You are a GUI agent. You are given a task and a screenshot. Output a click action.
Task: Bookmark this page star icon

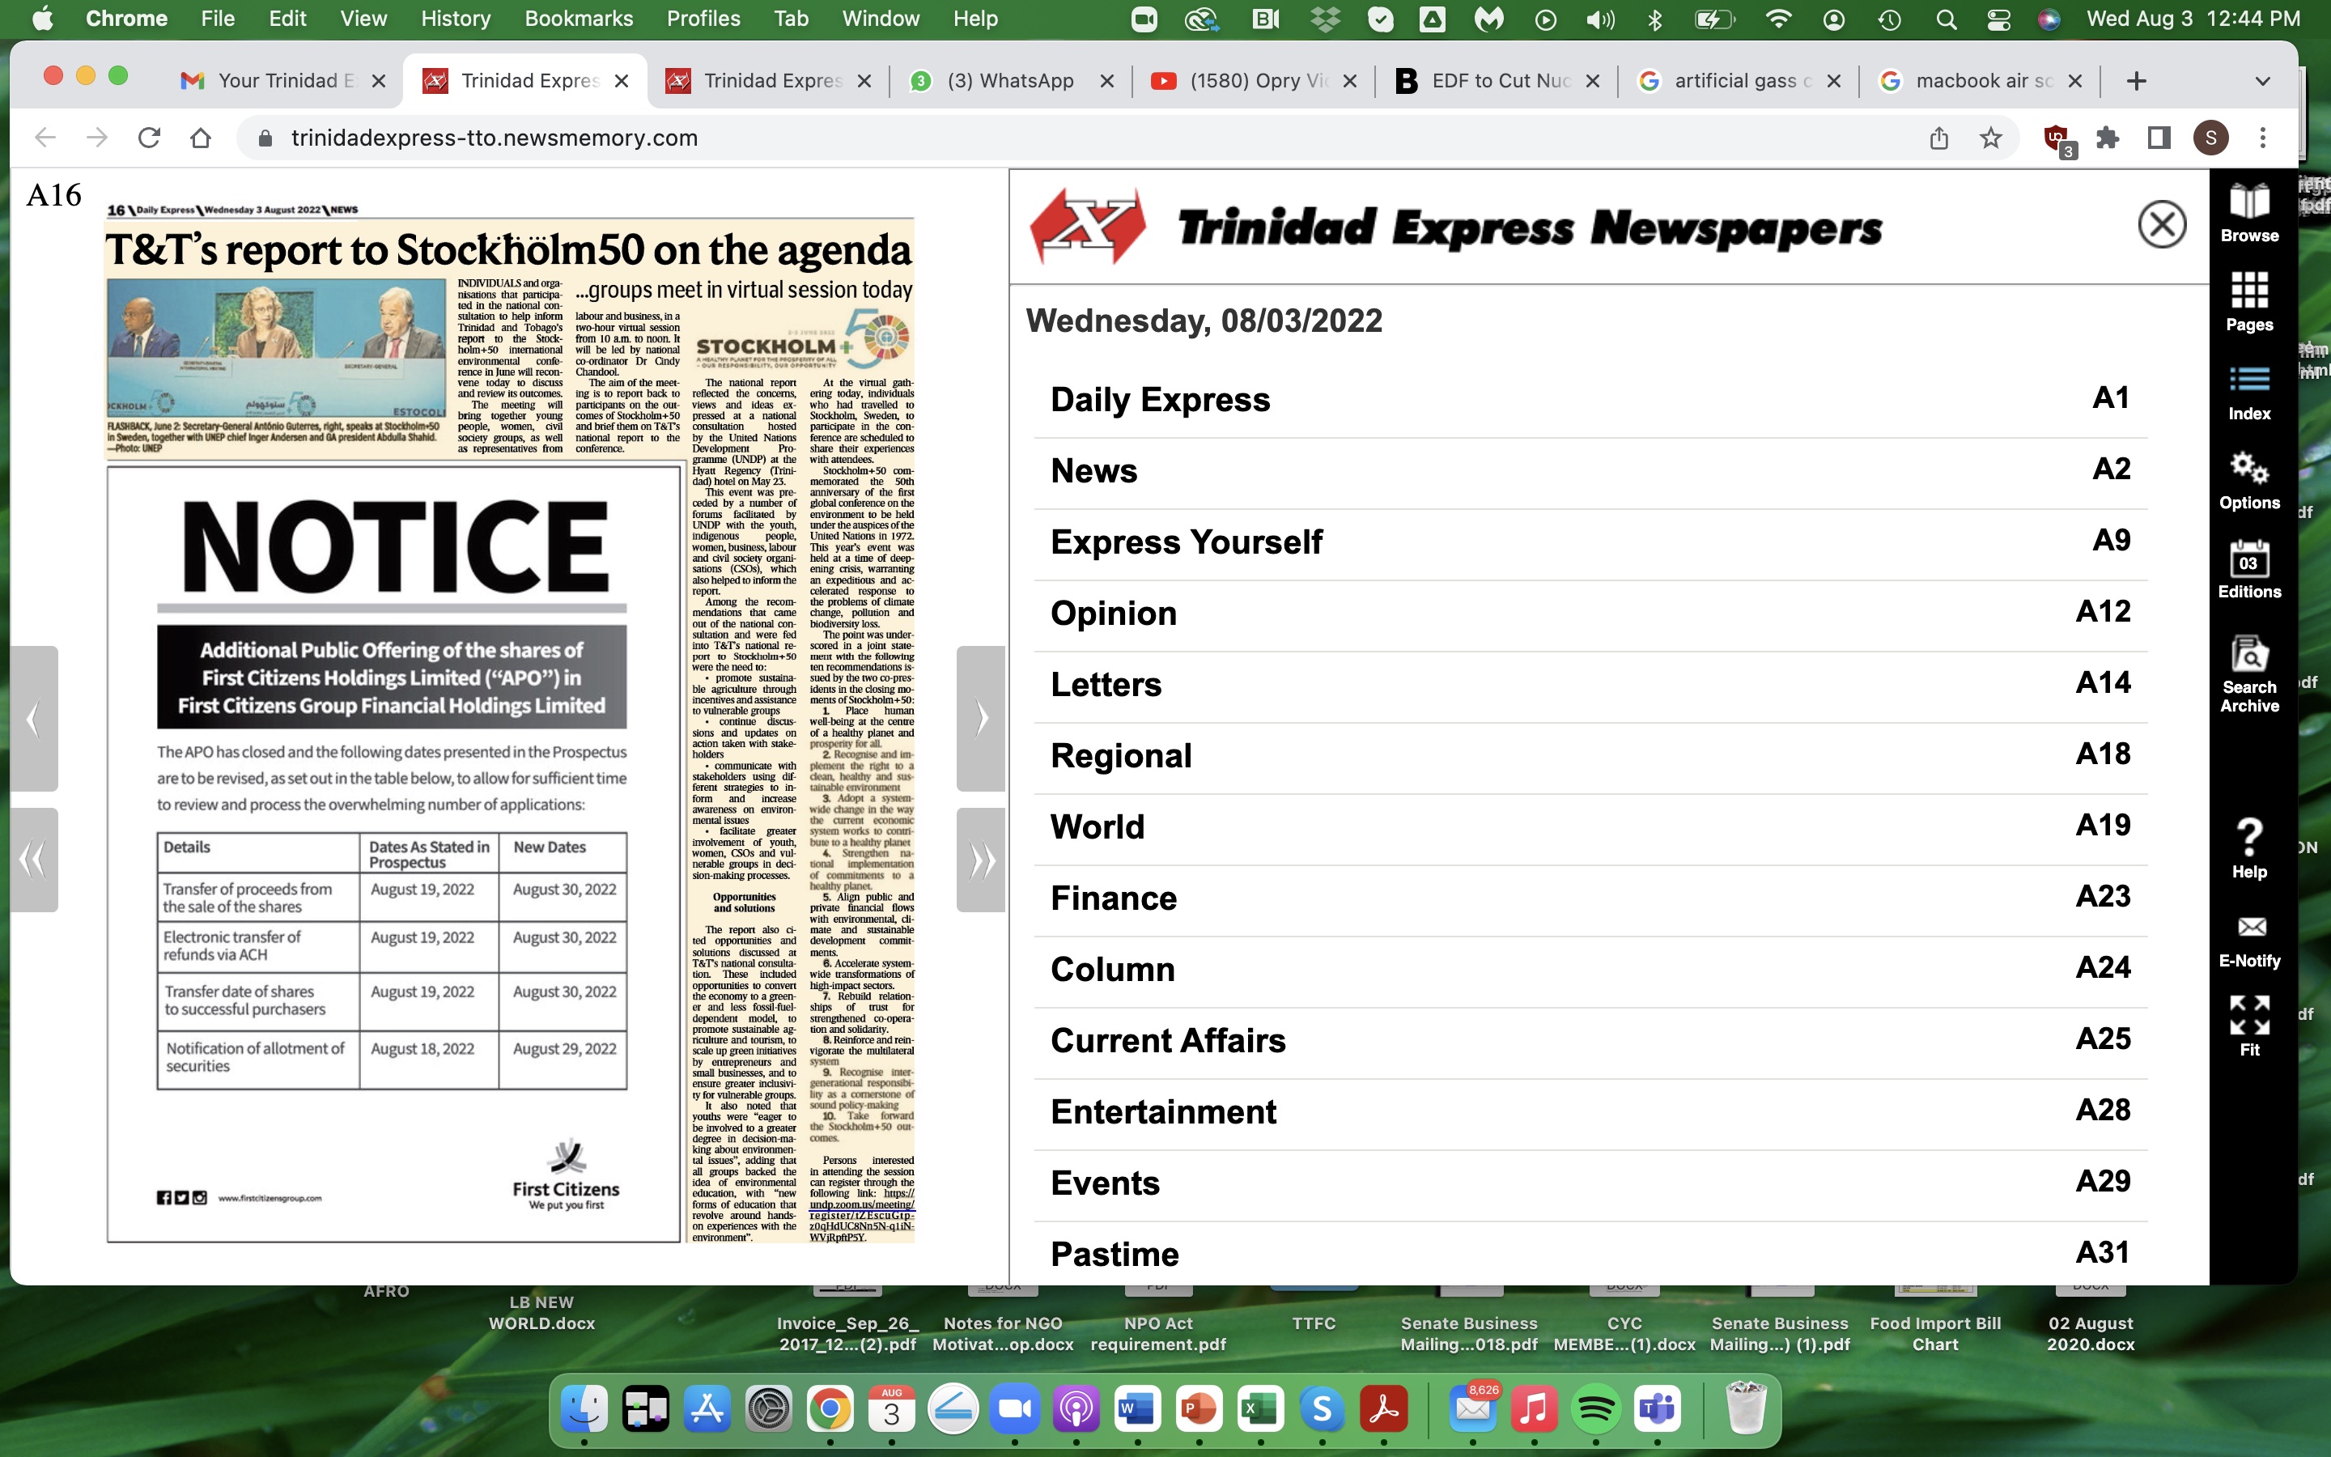coord(1990,138)
